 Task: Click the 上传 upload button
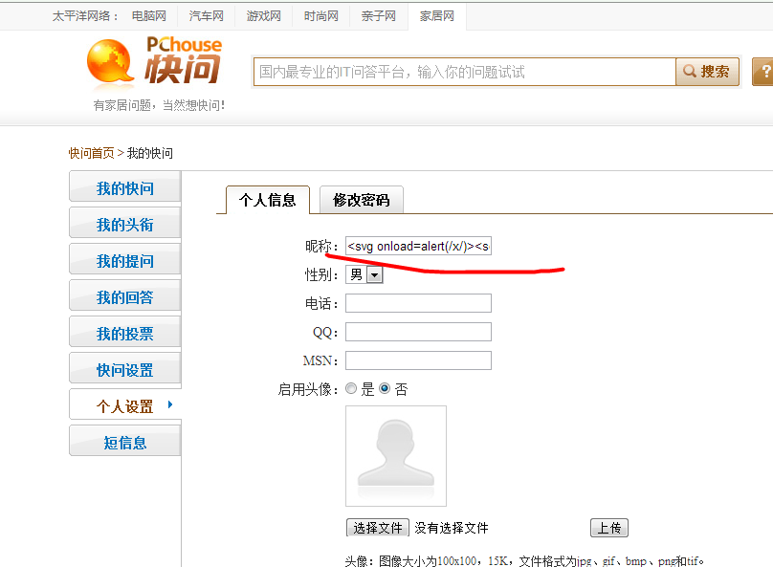[609, 528]
